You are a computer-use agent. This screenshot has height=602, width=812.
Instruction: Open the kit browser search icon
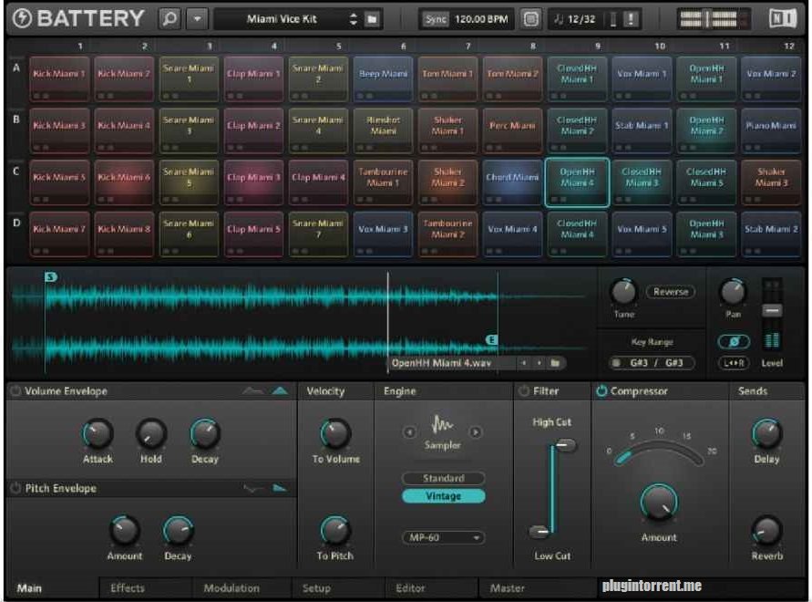point(170,19)
